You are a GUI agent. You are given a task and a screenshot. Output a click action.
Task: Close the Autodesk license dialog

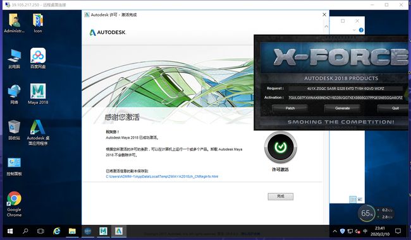pos(324,14)
